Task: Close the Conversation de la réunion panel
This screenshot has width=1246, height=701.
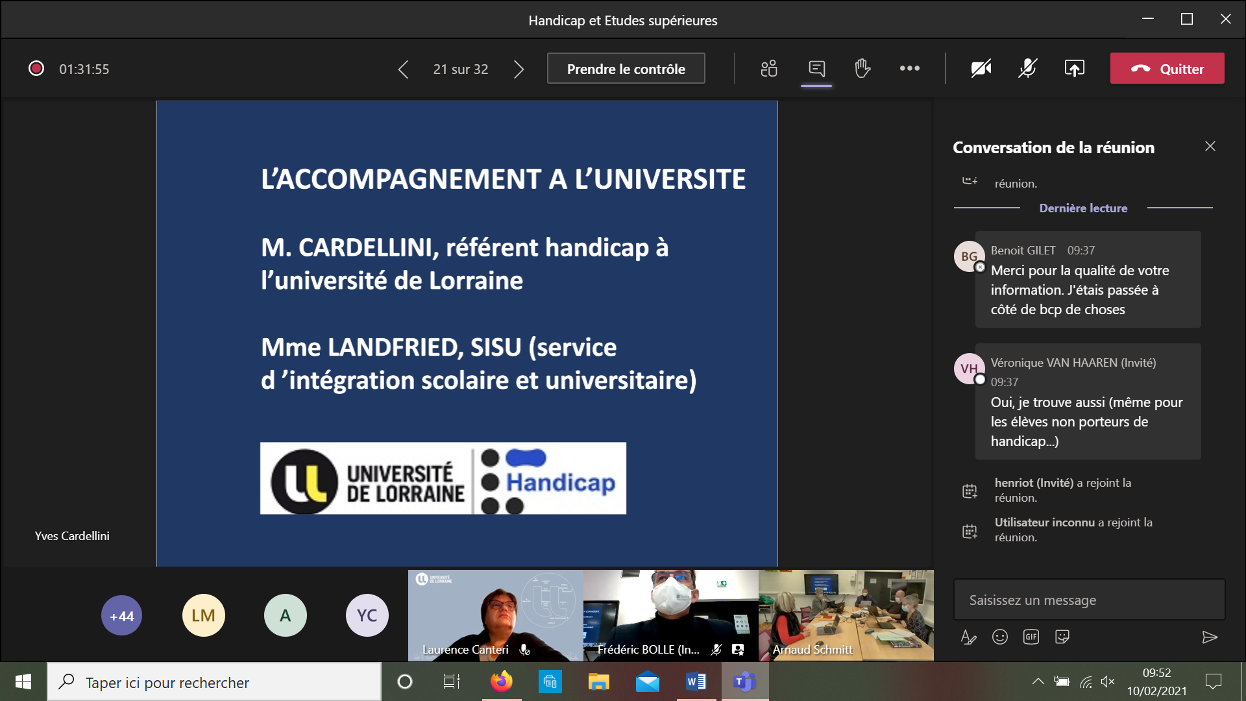Action: 1210,147
